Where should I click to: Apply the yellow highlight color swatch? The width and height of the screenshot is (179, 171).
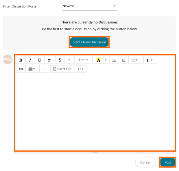pyautogui.click(x=99, y=60)
